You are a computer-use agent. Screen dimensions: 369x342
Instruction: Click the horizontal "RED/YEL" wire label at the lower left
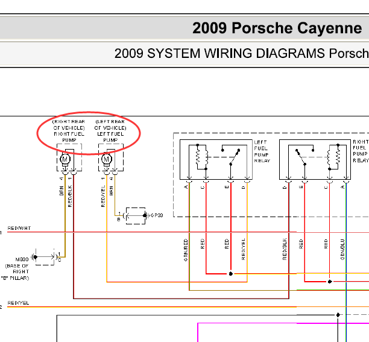coord(18,303)
